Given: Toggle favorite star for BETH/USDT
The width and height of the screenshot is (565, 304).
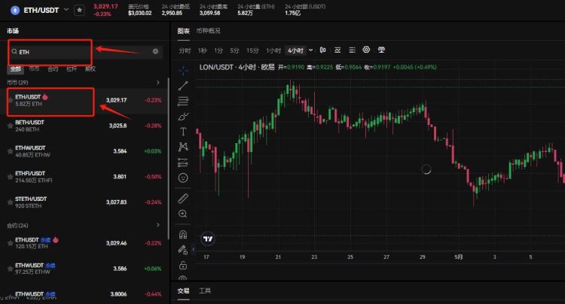Looking at the screenshot, I should [x=10, y=126].
